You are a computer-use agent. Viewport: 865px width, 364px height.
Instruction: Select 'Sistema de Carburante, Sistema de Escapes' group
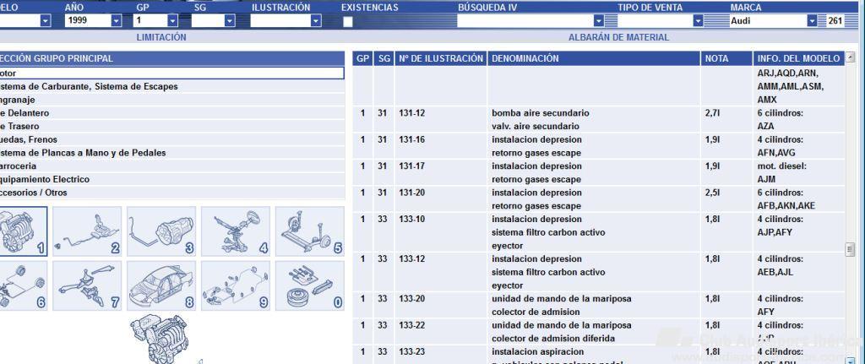[172, 87]
